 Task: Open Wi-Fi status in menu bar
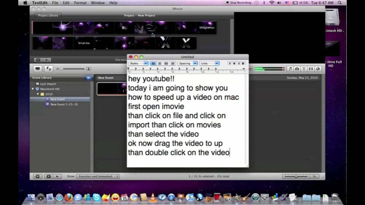(271, 3)
